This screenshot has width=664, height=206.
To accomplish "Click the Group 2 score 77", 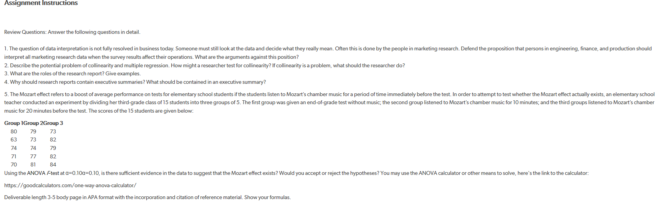I will coord(33,156).
